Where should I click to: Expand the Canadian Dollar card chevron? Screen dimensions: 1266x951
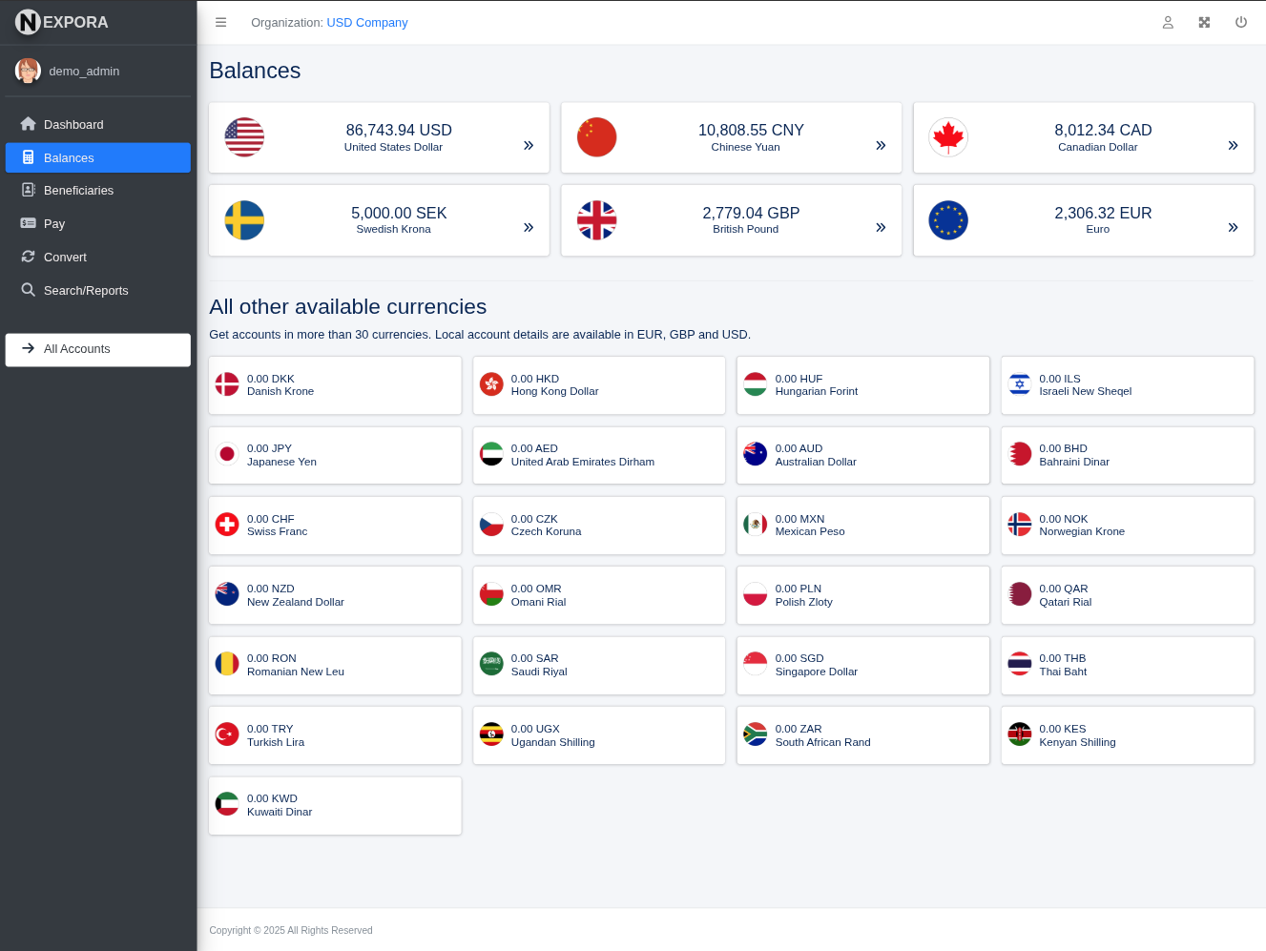click(1232, 144)
